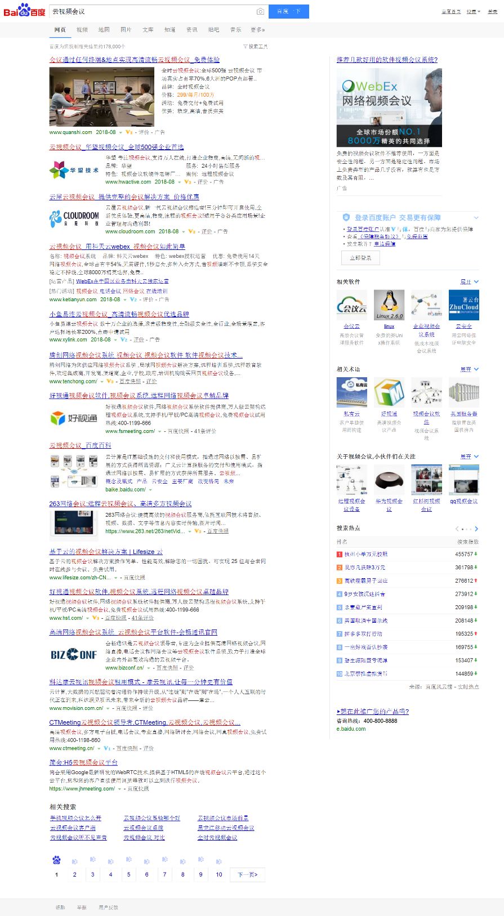Click the 好视通 cube icon in 相关术语
The width and height of the screenshot is (504, 916).
coord(389,392)
